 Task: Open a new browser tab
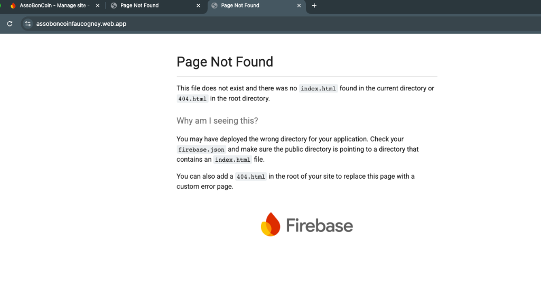click(x=314, y=6)
